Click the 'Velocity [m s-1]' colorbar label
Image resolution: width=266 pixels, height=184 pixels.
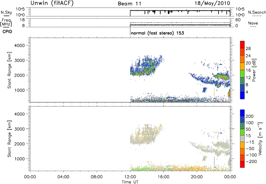(x=260, y=138)
